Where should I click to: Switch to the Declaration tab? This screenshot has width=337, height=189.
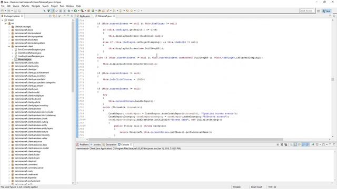pos(110,145)
